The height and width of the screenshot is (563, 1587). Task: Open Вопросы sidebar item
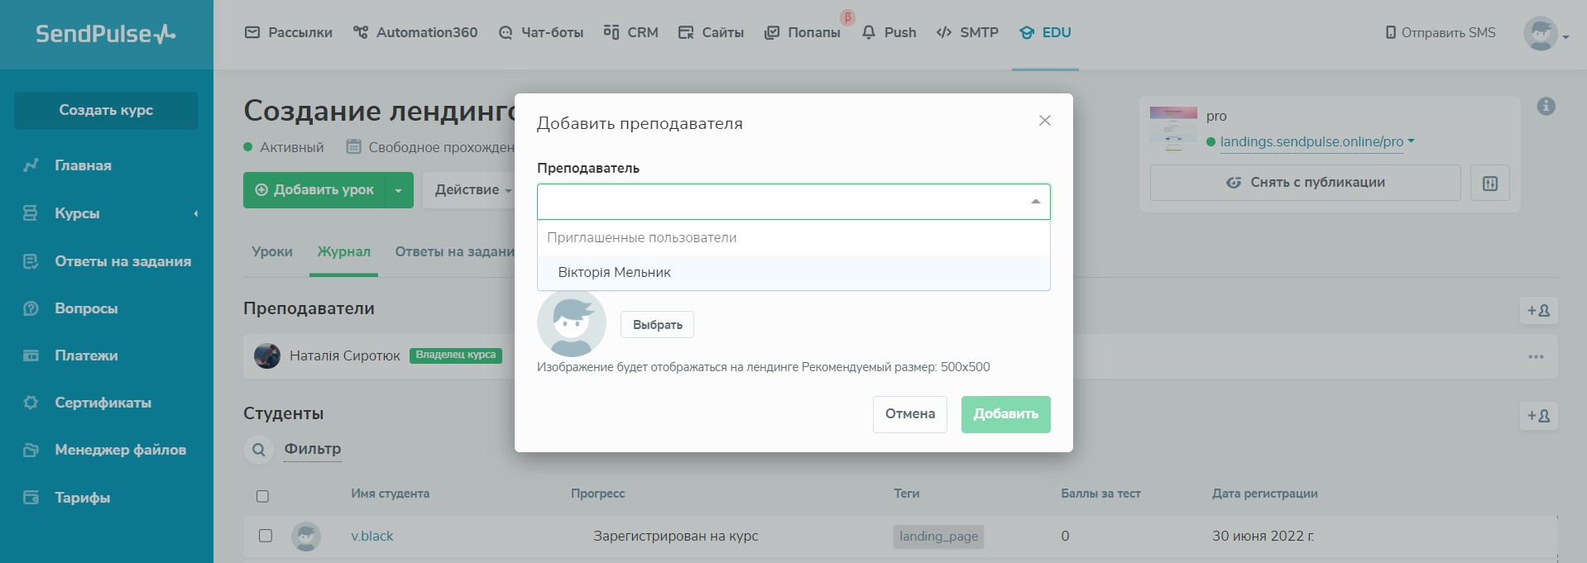point(86,308)
